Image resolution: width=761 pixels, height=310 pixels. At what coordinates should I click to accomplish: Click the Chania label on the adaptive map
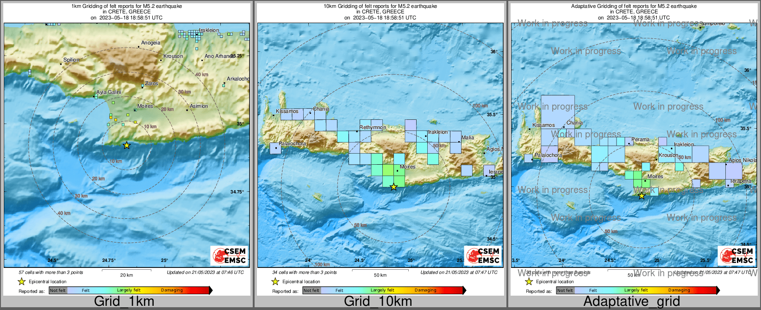[x=574, y=123]
